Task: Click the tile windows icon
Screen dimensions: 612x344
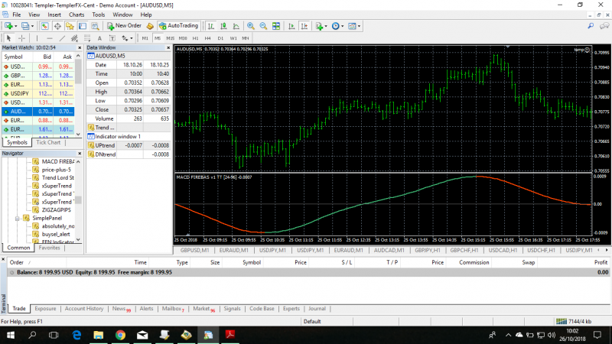Action: (275, 26)
